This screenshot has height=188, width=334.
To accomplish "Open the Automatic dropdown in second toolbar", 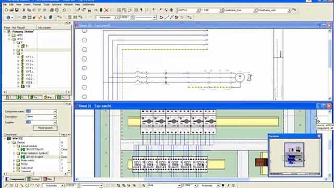I will (115, 17).
